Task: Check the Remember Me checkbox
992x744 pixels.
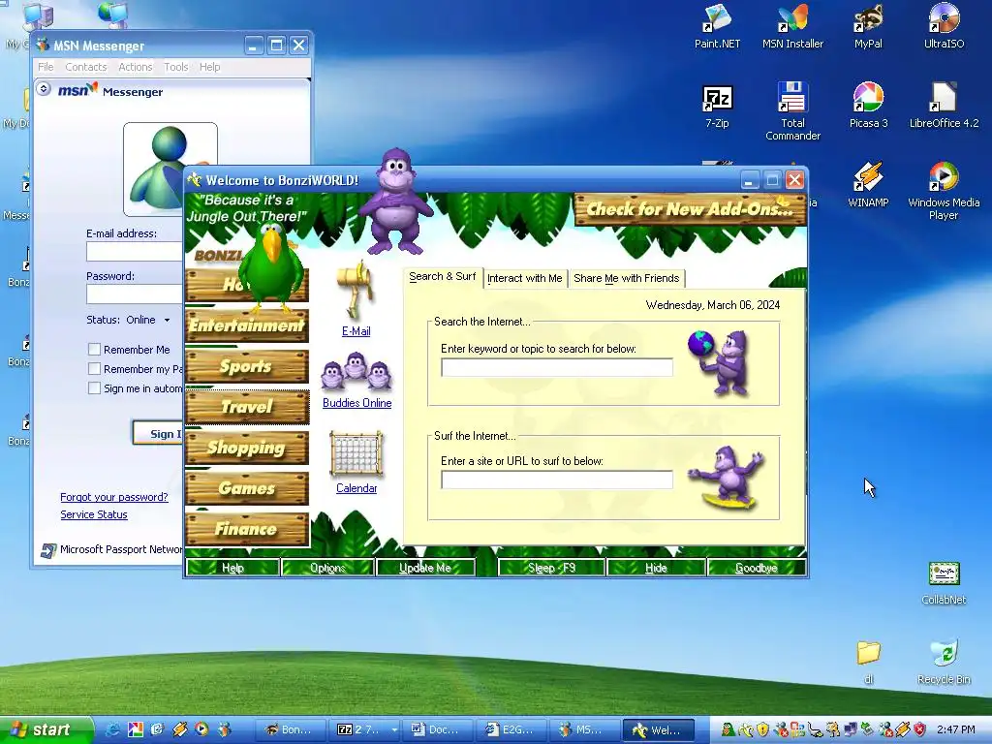Action: (x=94, y=349)
